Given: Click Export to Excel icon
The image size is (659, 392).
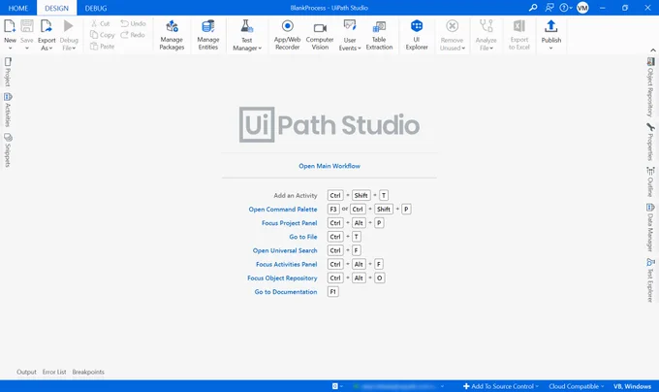Looking at the screenshot, I should 519,26.
